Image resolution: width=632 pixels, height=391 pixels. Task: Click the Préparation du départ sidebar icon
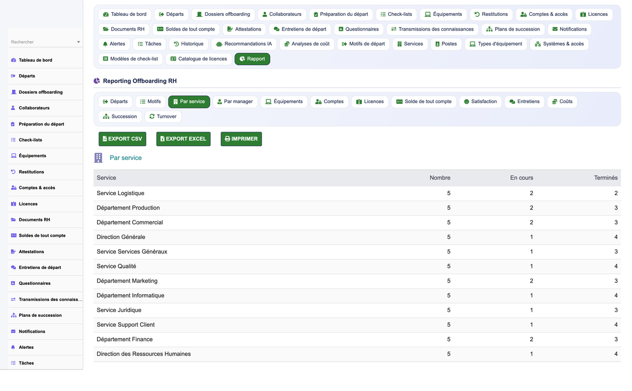13,124
